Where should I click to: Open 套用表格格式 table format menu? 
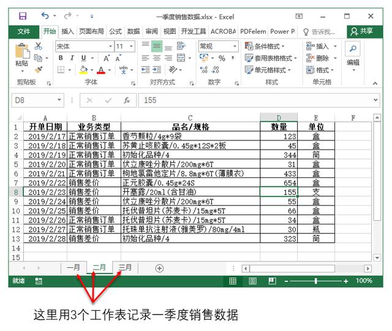tap(271, 58)
